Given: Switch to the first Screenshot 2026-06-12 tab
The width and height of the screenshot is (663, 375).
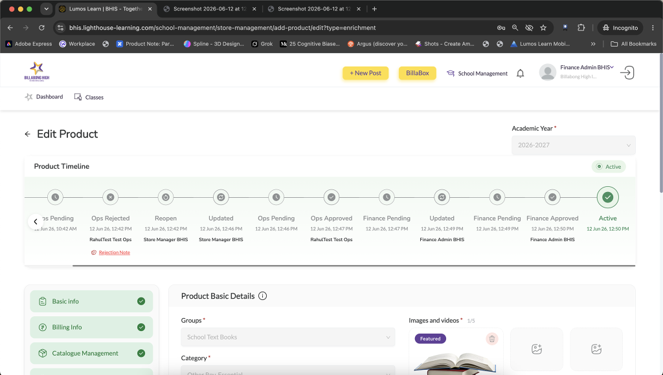Looking at the screenshot, I should (210, 9).
